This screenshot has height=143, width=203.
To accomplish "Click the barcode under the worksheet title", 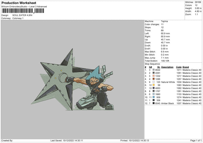I will 23,11.
